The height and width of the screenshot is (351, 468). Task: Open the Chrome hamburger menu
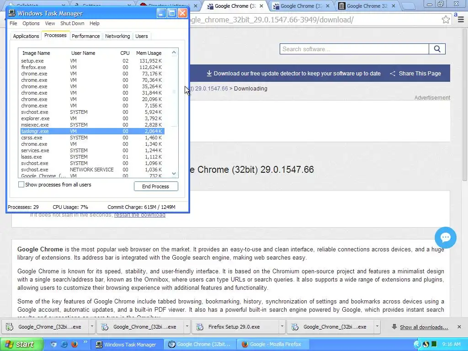[x=461, y=20]
